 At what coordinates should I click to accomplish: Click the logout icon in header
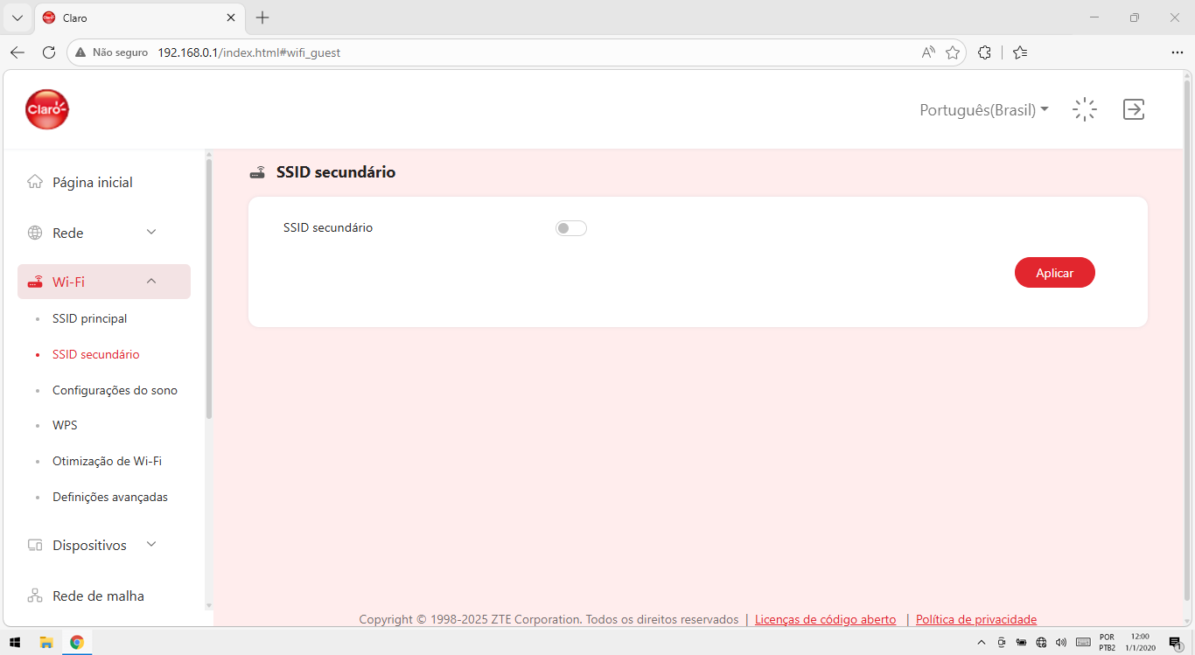click(x=1134, y=109)
